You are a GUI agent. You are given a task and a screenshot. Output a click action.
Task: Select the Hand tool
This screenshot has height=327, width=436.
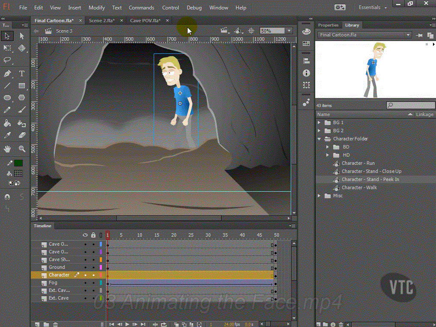tap(7, 149)
